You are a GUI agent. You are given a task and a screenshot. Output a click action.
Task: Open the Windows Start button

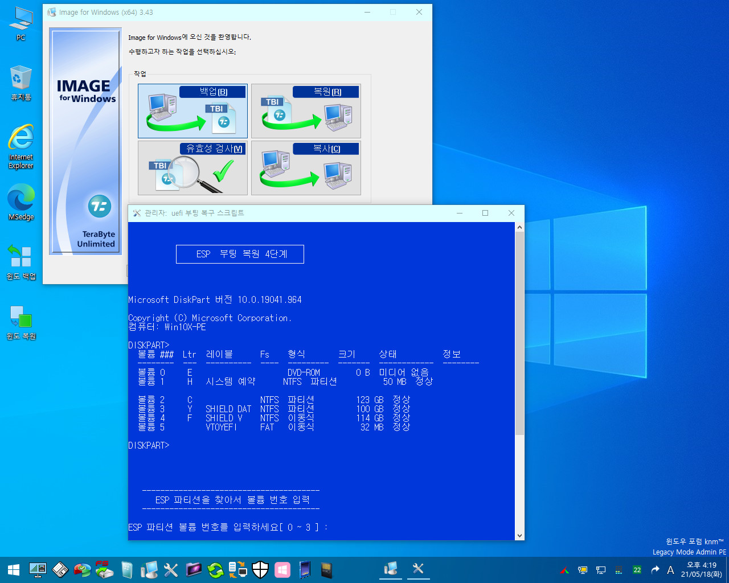[14, 569]
